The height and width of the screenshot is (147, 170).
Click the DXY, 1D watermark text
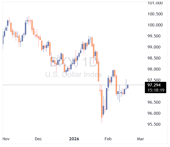point(74,62)
